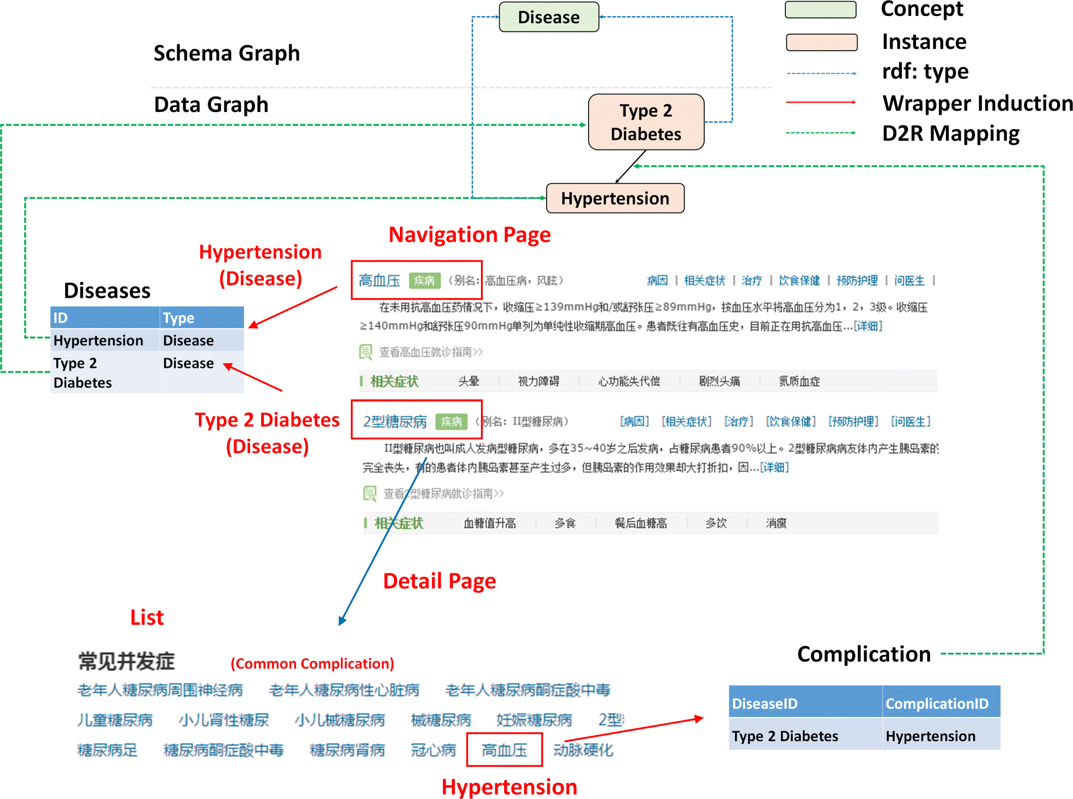Screen dimensions: 1073x799
Task: Select Type 2 Diabetes cell in Complication table
Action: click(x=805, y=734)
